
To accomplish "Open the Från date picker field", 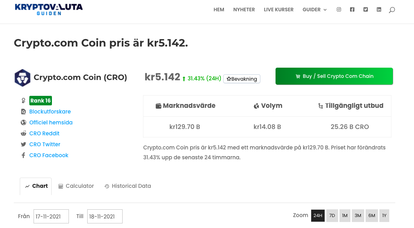I will click(51, 216).
